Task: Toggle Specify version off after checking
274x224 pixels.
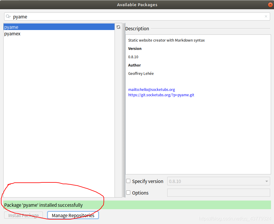Action: 128,181
